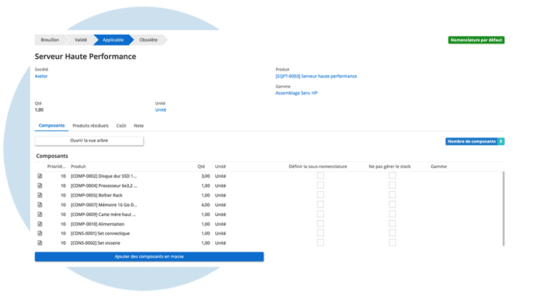Check sous-nomenclature box for Set visserie

tap(320, 243)
